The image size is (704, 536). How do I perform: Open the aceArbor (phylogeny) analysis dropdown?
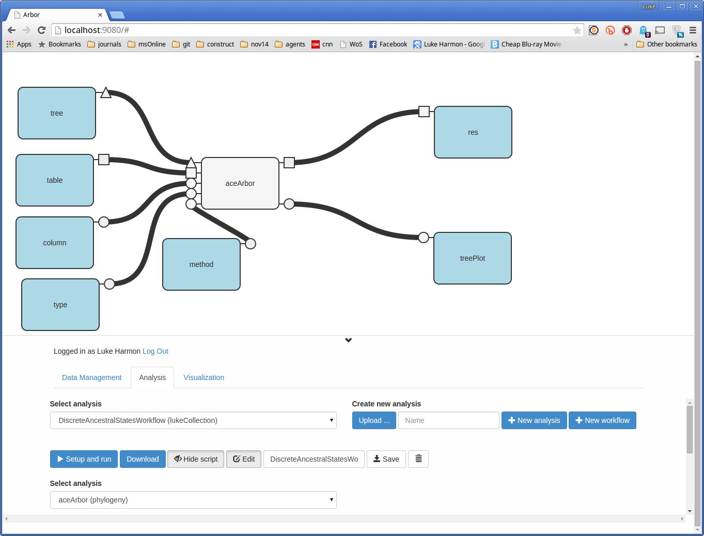(x=193, y=500)
